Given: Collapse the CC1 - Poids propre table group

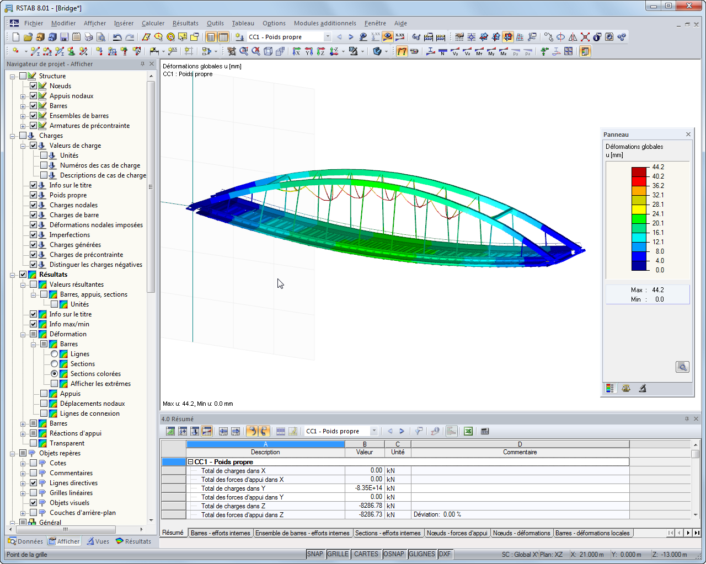Looking at the screenshot, I should pyautogui.click(x=191, y=462).
